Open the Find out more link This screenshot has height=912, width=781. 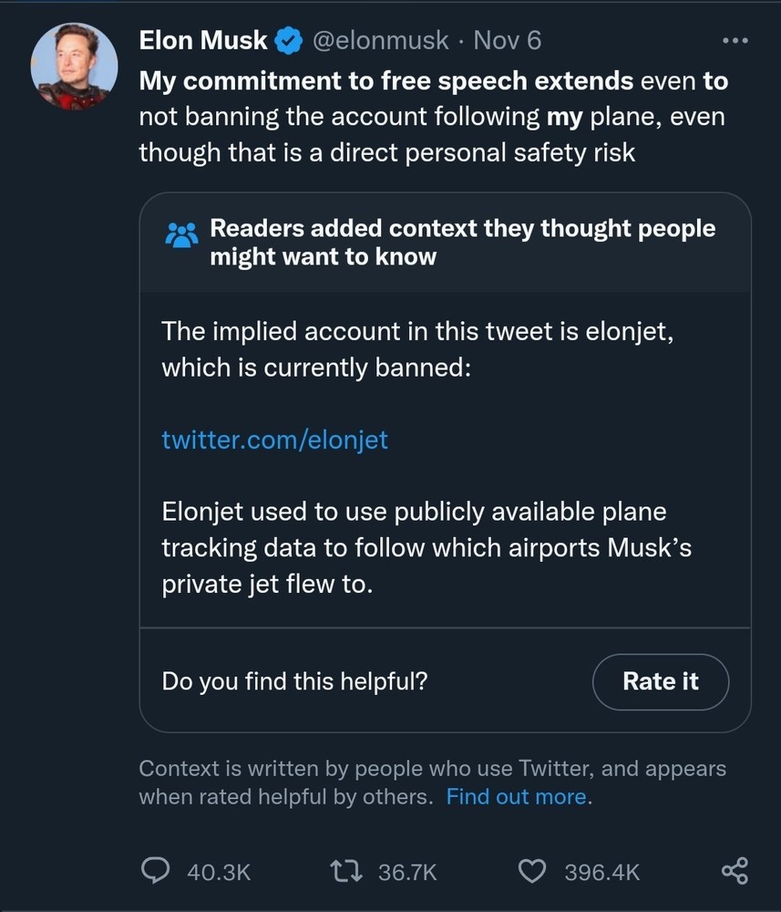[x=517, y=796]
